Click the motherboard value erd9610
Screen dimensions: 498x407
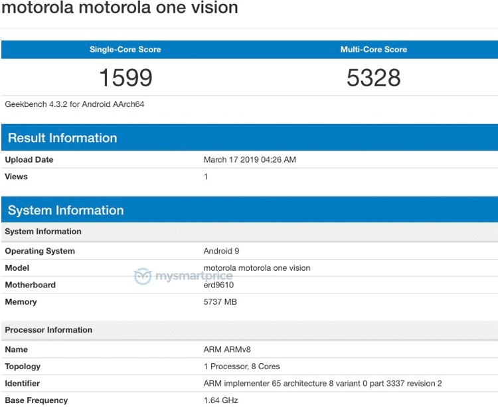coord(218,285)
